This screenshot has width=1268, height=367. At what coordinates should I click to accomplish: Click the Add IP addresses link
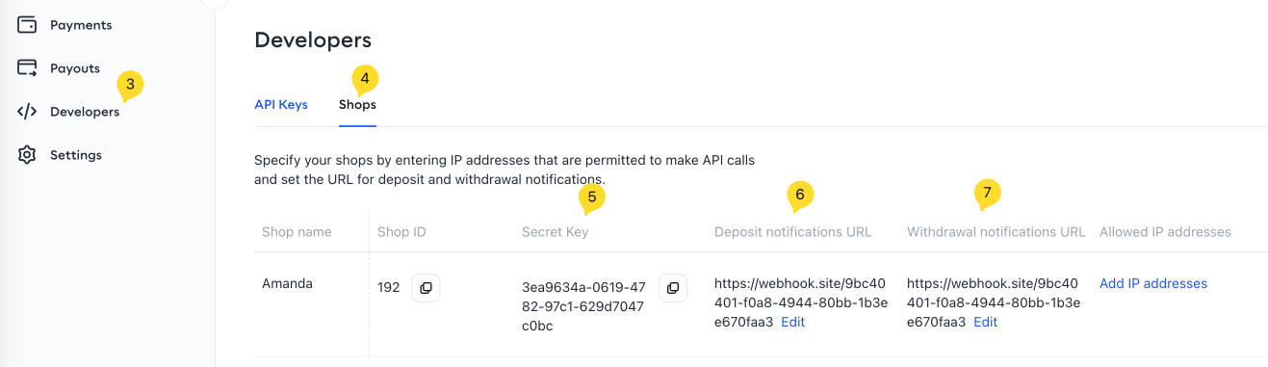pyautogui.click(x=1153, y=283)
